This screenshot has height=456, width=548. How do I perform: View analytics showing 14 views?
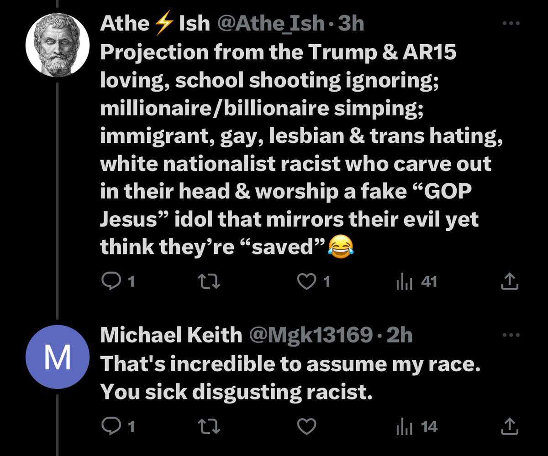[x=416, y=427]
